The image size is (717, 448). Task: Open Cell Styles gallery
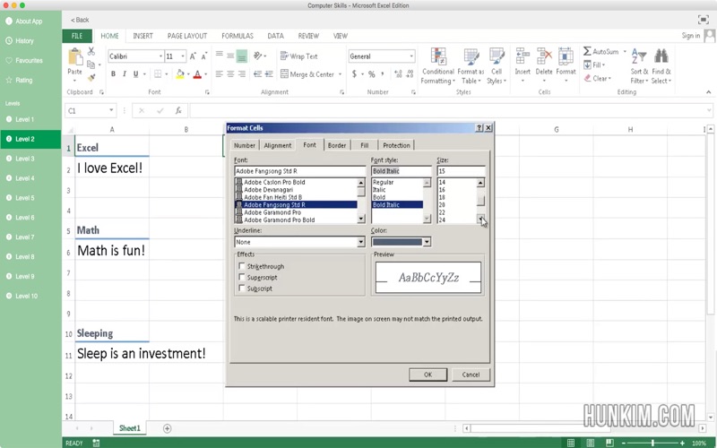click(x=497, y=65)
